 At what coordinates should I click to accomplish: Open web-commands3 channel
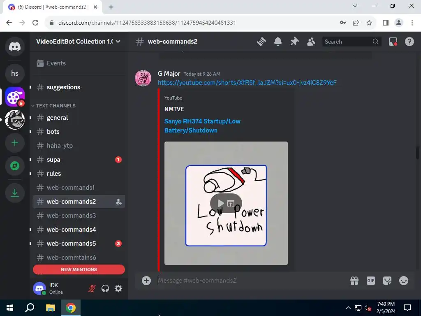[x=79, y=216]
